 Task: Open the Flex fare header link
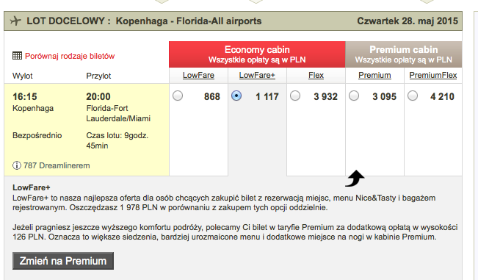click(316, 76)
